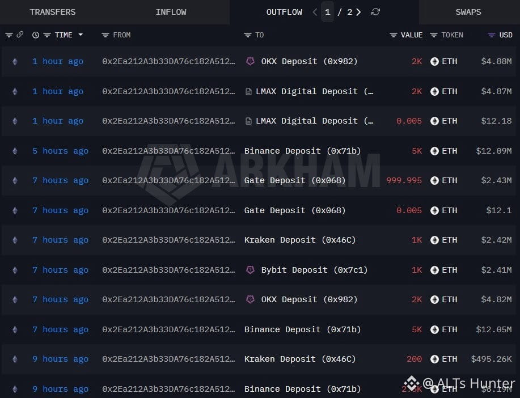This screenshot has height=398, width=520.
Task: Click ETH token icon in $2.43M row
Action: point(434,180)
